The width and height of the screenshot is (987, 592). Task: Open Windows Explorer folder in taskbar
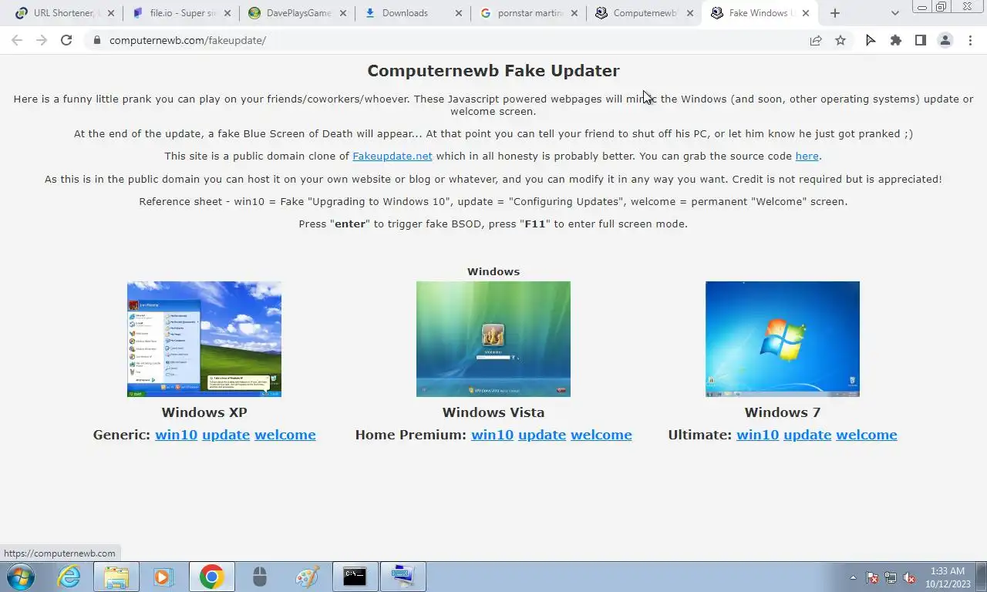[116, 577]
